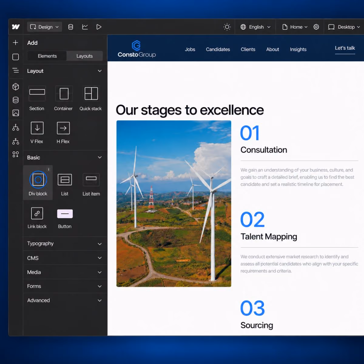Select the Link block element

tap(37, 218)
